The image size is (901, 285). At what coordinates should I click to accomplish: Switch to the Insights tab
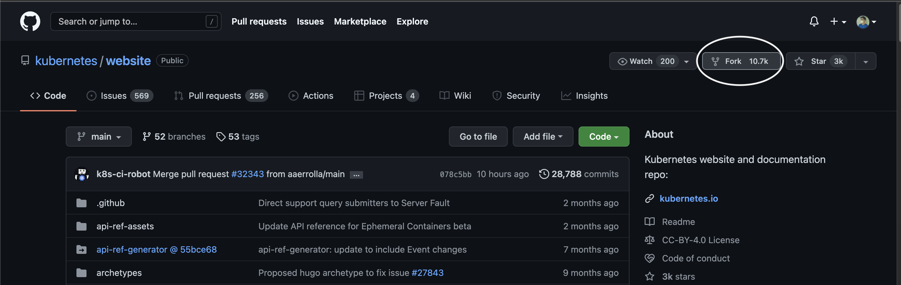(584, 95)
